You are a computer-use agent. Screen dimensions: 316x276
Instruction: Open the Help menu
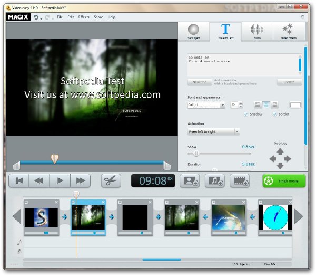coord(112,17)
